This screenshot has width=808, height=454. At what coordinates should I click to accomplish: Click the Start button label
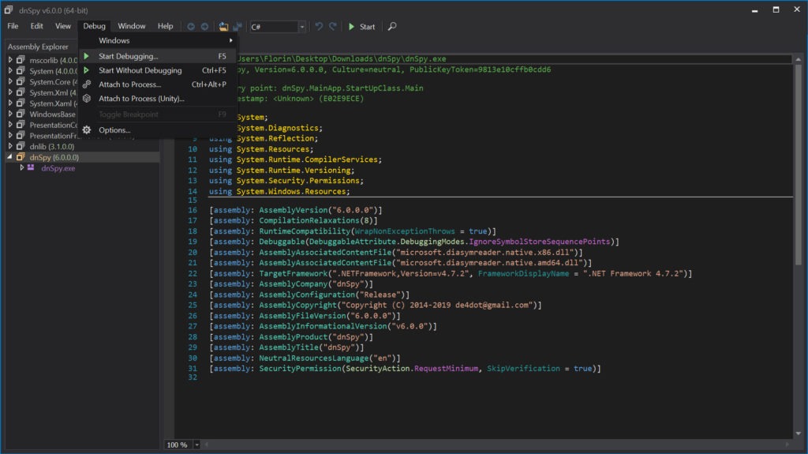tap(368, 27)
